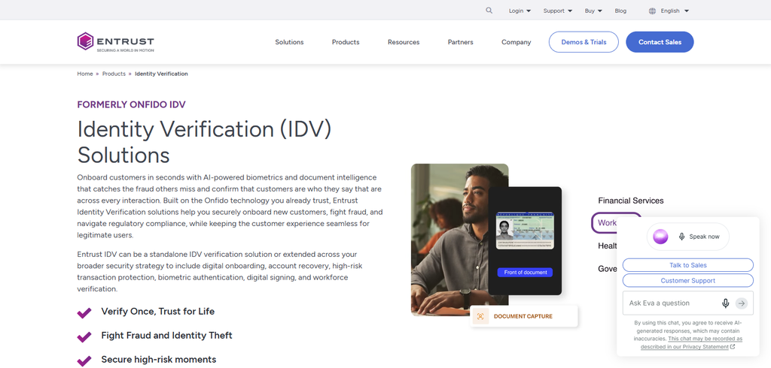Click checkmark beside Verify Once, Trust for Life
The height and width of the screenshot is (368, 771).
pyautogui.click(x=84, y=312)
